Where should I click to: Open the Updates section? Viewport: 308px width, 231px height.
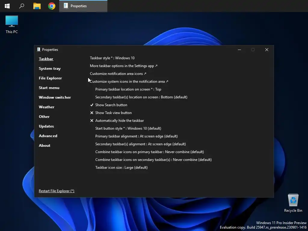point(46,126)
